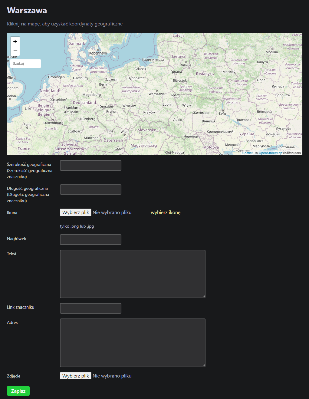309x399 pixels.
Task: Grab the Tekst textarea resize handle
Action: (x=203, y=296)
